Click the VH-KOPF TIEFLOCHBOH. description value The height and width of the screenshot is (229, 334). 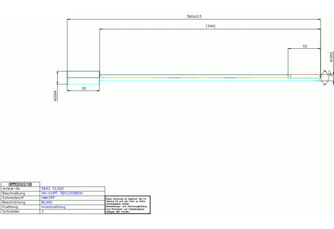[x=62, y=193]
